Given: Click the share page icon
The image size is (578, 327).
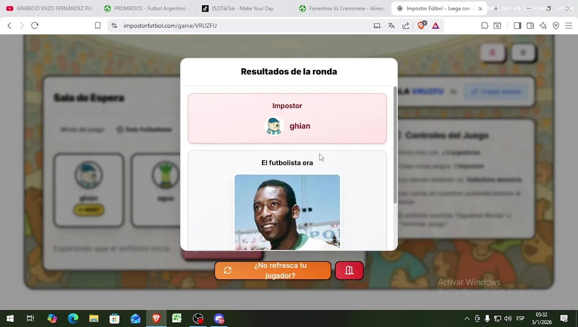Looking at the screenshot, I should click(406, 26).
